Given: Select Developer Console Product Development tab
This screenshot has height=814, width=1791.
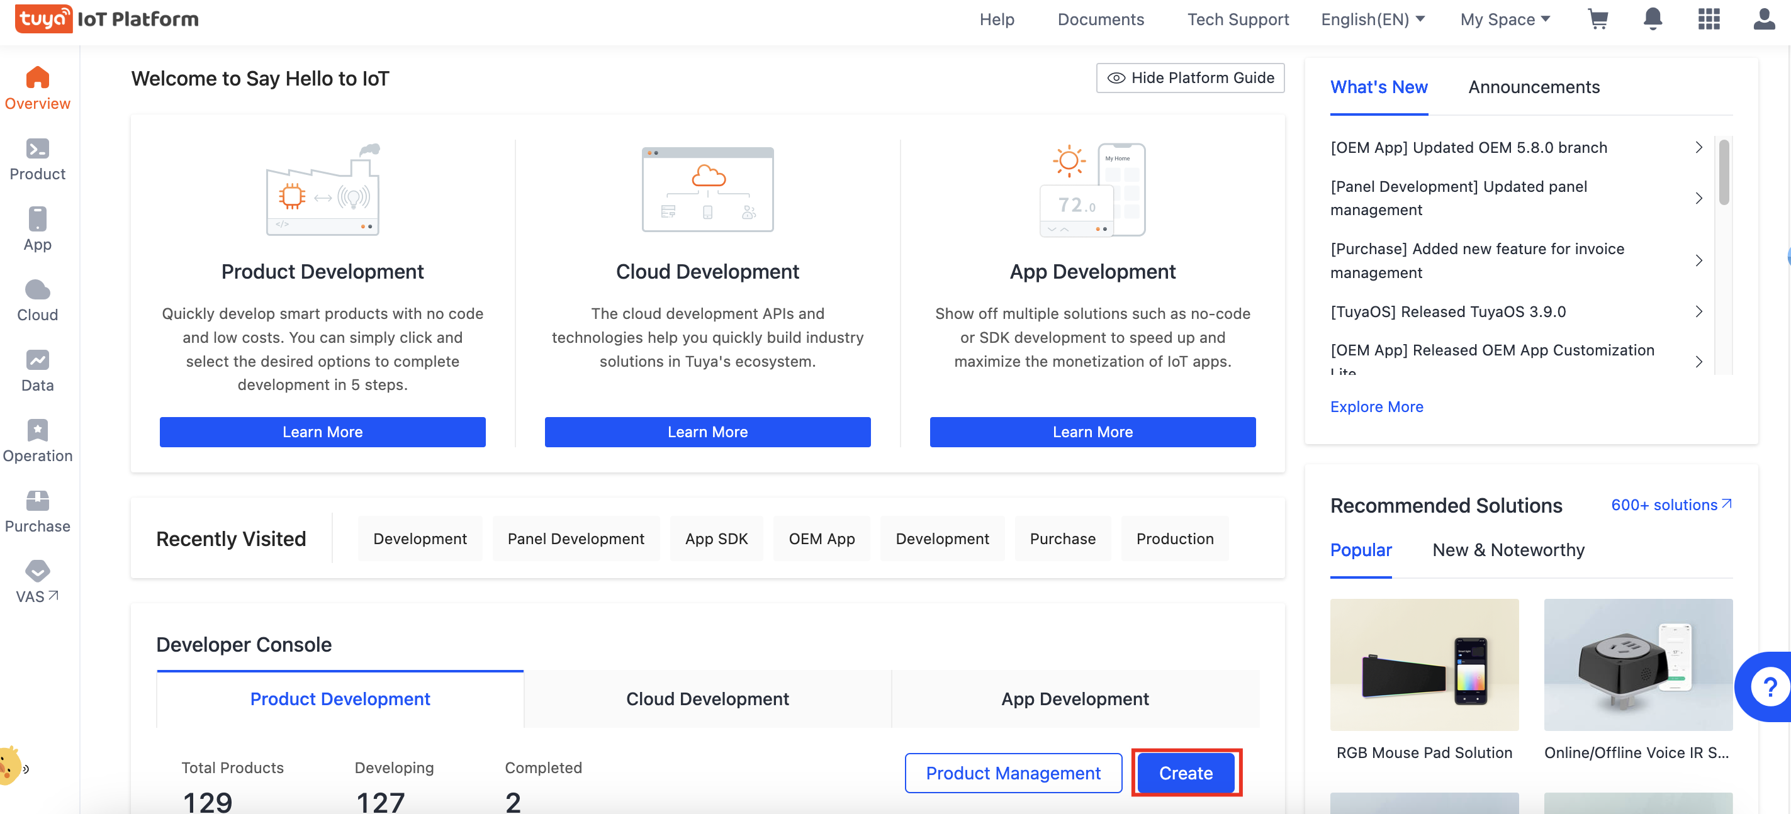Looking at the screenshot, I should [x=340, y=699].
